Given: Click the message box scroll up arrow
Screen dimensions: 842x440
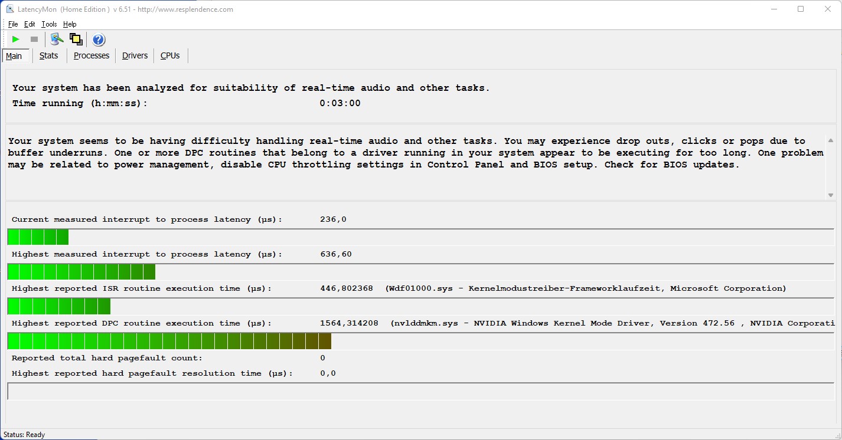Looking at the screenshot, I should (831, 140).
